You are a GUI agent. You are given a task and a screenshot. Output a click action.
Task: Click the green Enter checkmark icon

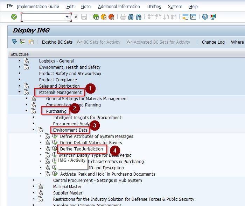14,17
